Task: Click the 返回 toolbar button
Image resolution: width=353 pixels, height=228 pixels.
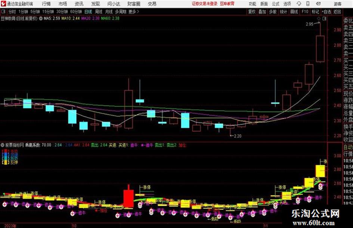Action: tap(337, 12)
